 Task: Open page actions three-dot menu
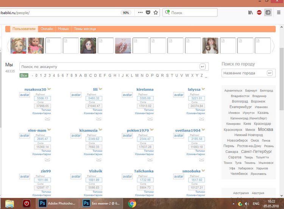coord(140,13)
